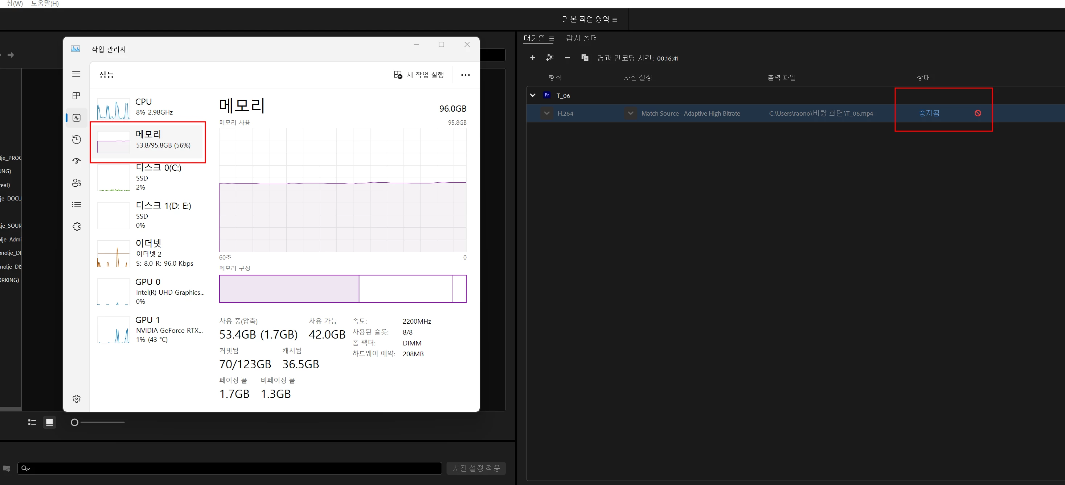Image resolution: width=1065 pixels, height=485 pixels.
Task: Open the 도움말(H) menu
Action: click(x=45, y=4)
